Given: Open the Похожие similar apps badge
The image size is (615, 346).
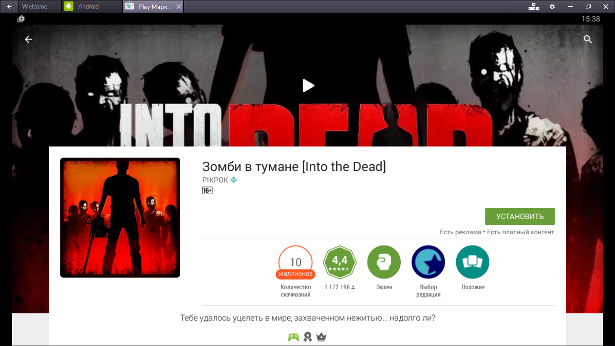Looking at the screenshot, I should (473, 262).
